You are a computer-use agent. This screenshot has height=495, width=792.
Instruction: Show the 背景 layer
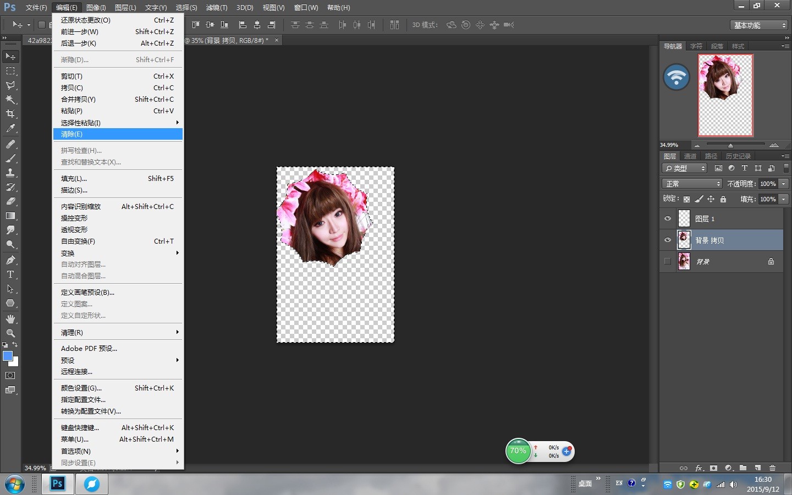pos(668,261)
